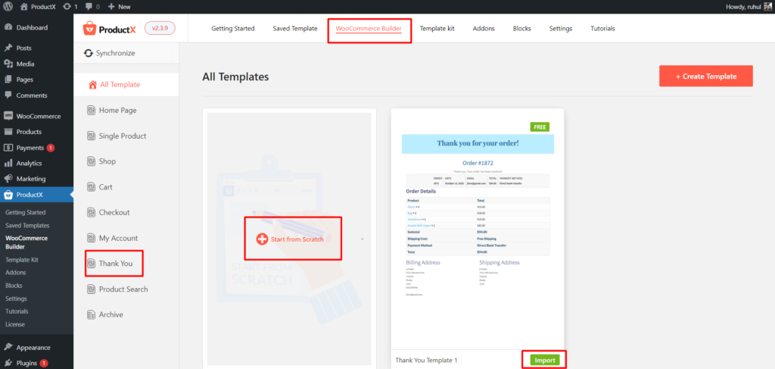The image size is (775, 369).
Task: Open the Template kit tab
Action: point(437,29)
